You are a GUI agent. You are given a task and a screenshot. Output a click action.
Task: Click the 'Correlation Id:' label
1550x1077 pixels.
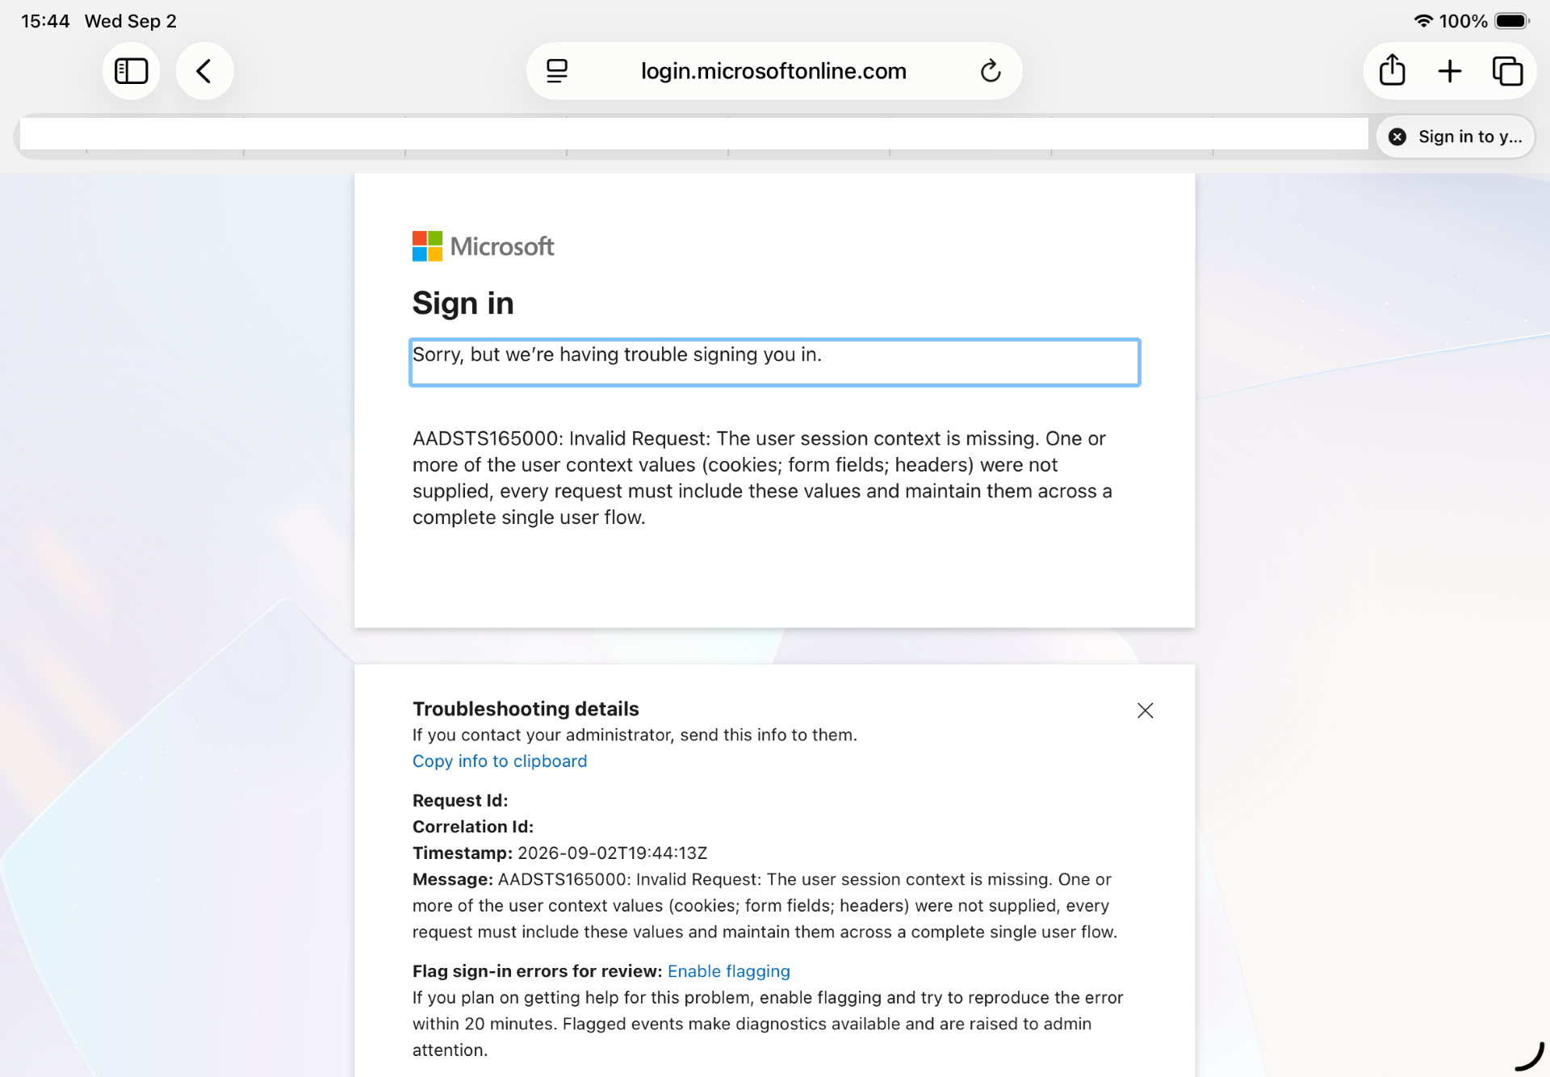click(x=473, y=827)
